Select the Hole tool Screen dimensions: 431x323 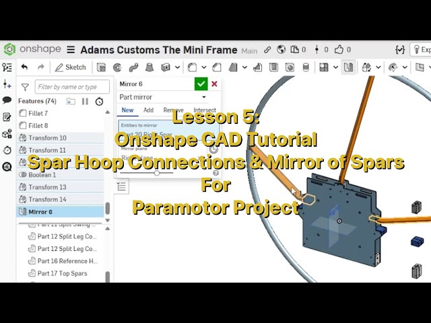coord(290,67)
